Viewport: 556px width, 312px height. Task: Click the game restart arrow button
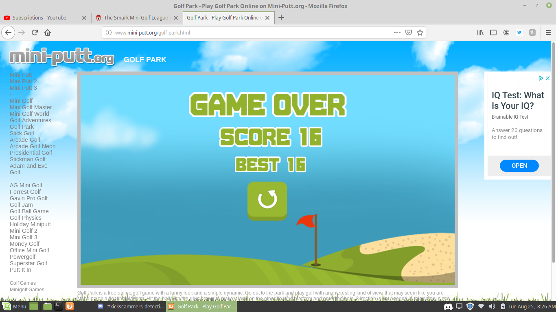267,199
